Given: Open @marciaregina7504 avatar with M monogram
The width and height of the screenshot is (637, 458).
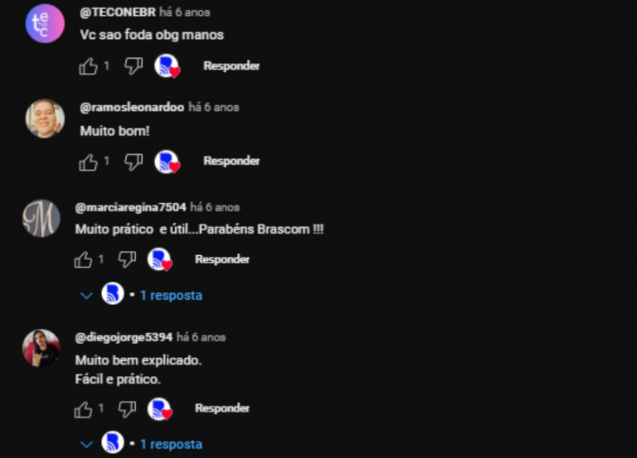Looking at the screenshot, I should point(41,219).
